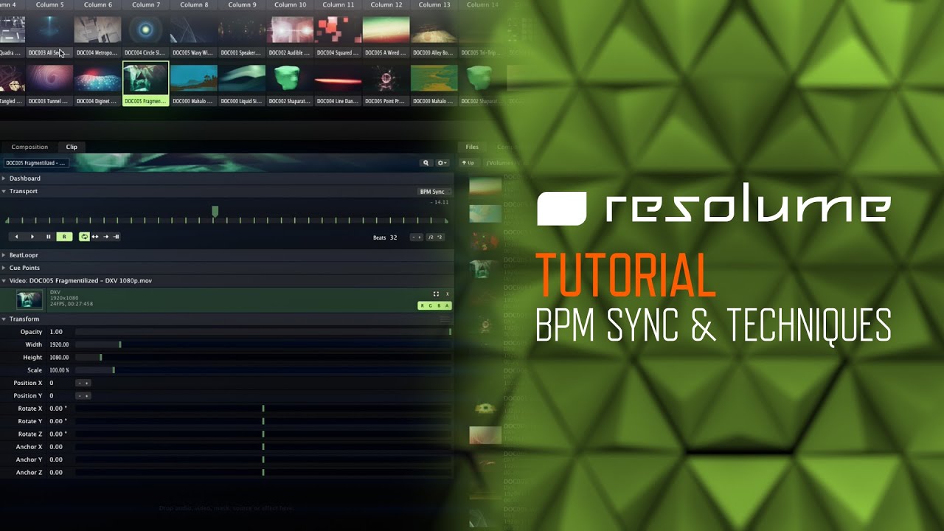
Task: Play the clip forwards in Transport
Action: coord(32,237)
